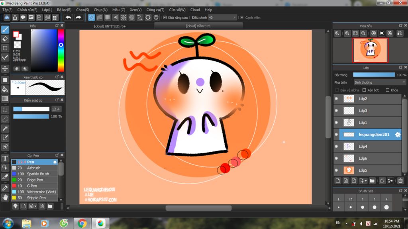Viewport: 408px width, 229px height.
Task: Choose brush size 1.5 preset
Action: click(x=351, y=204)
